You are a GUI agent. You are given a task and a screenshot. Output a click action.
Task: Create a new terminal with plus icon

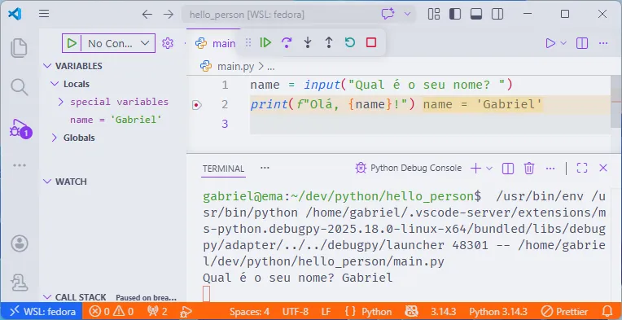coord(475,168)
